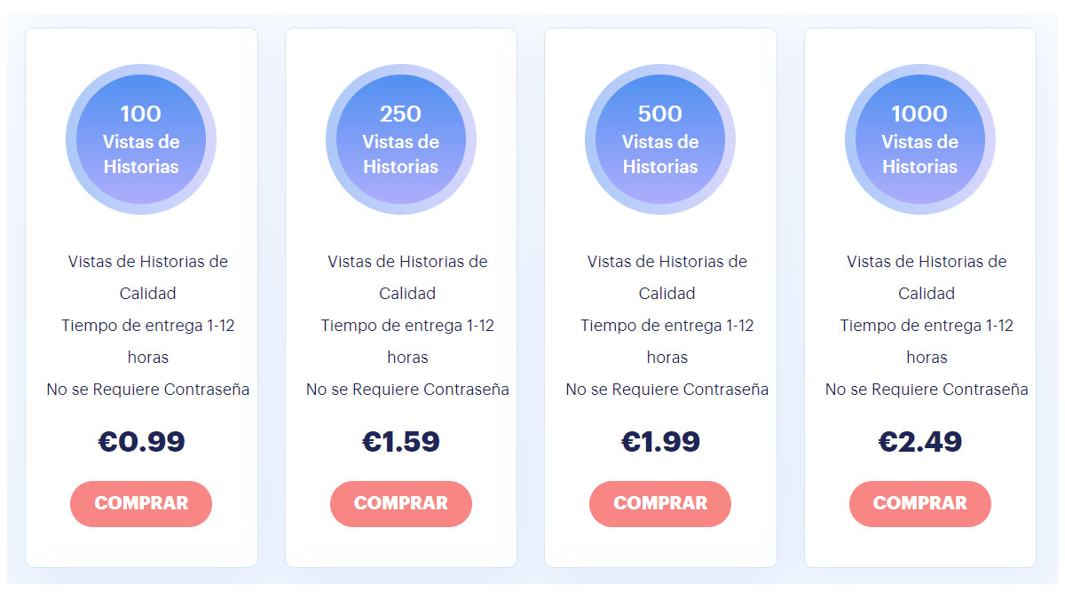Click the 250 Vistas de Historias circle badge

point(401,139)
